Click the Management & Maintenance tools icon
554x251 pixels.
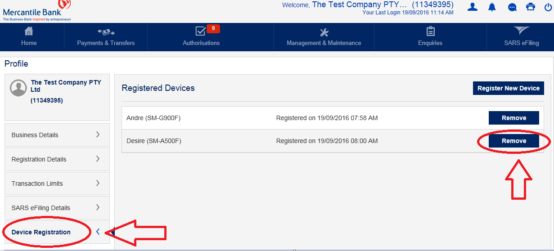point(324,32)
